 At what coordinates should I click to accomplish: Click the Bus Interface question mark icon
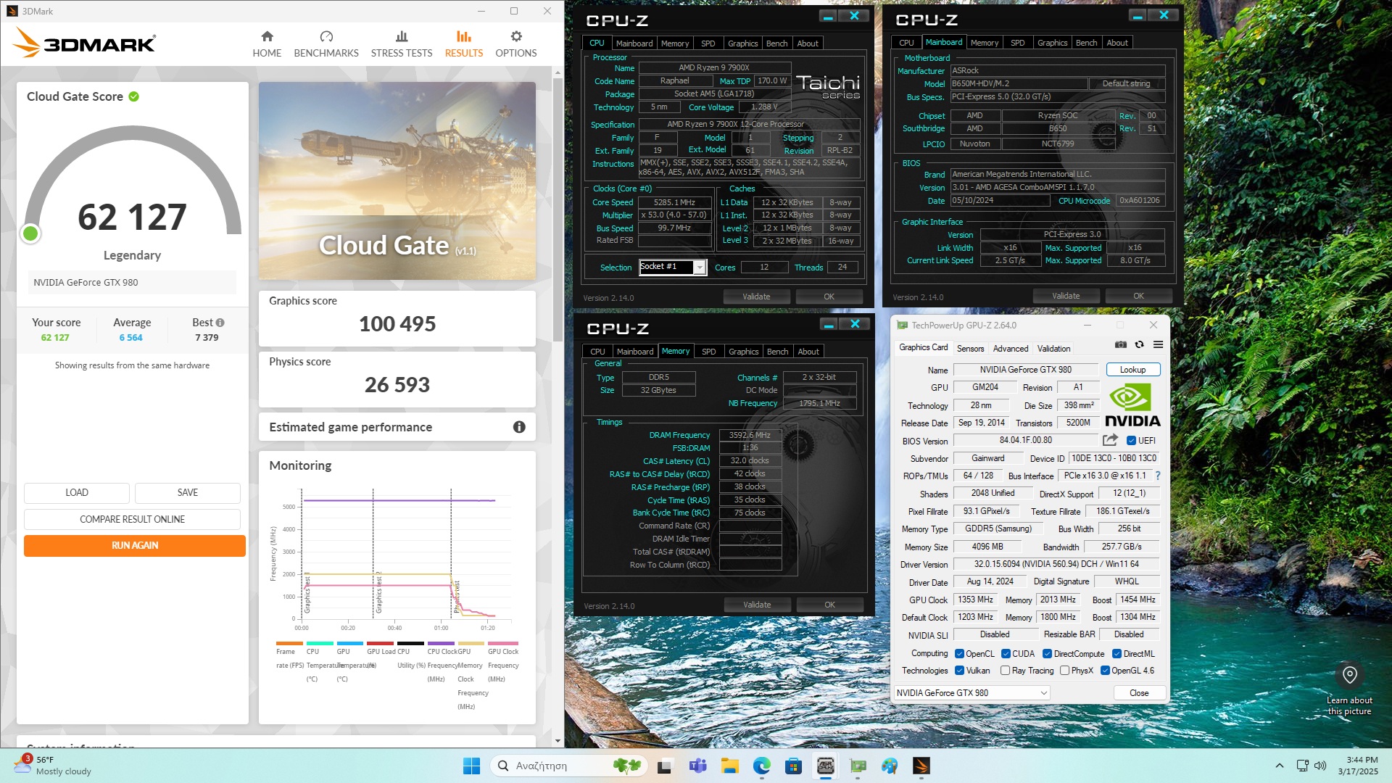point(1158,476)
